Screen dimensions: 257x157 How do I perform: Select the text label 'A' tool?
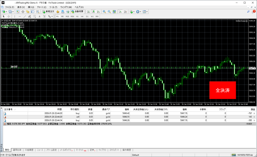pos(39,16)
